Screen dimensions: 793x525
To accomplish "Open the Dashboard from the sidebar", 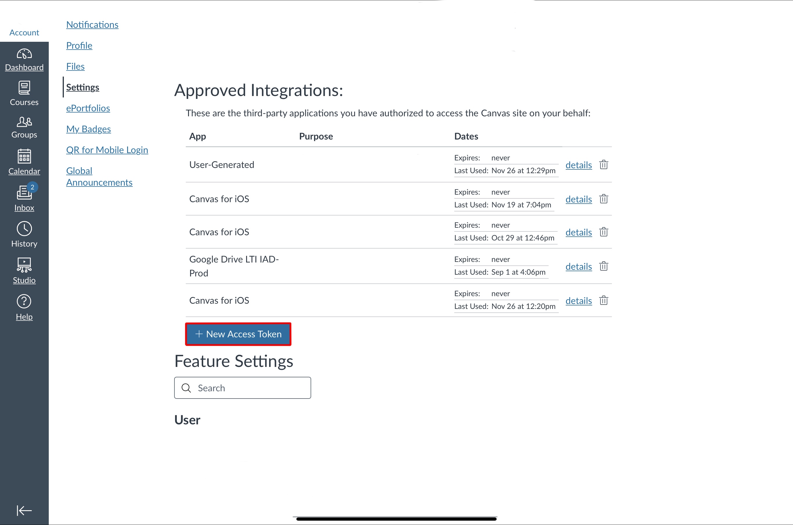I will click(24, 59).
